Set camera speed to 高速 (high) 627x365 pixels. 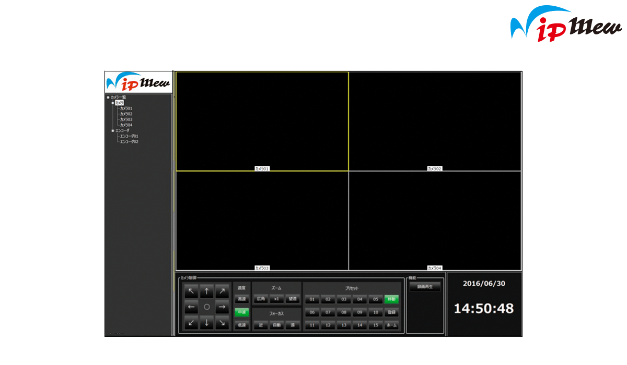point(241,299)
